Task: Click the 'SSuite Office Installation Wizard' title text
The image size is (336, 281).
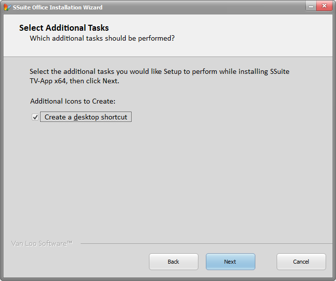Action: click(57, 7)
